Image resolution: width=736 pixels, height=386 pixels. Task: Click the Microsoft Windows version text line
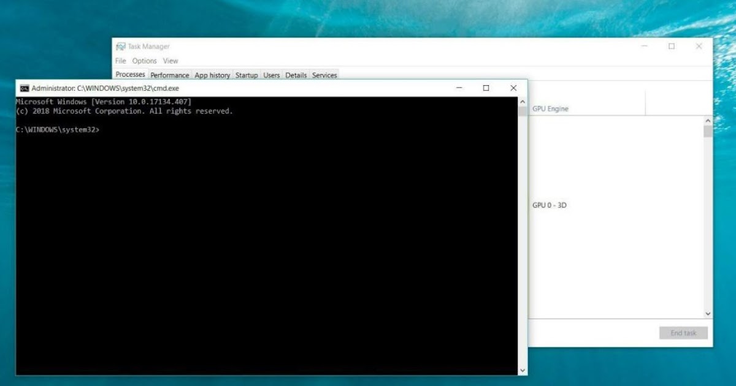click(x=104, y=101)
